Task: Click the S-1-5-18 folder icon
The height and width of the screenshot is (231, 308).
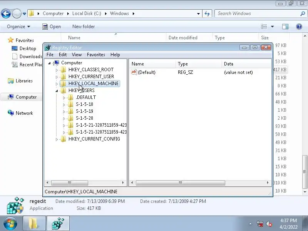Action: (x=70, y=104)
